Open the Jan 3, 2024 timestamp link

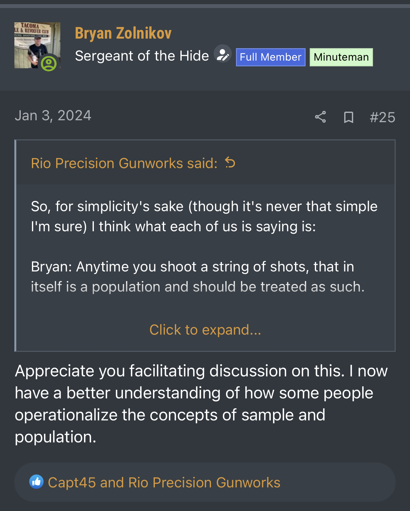tap(53, 115)
